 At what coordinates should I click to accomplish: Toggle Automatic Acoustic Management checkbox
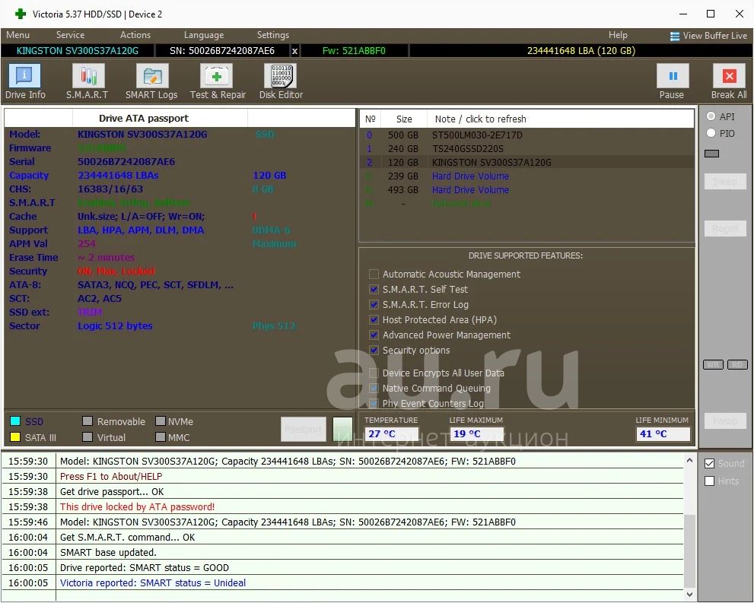373,275
